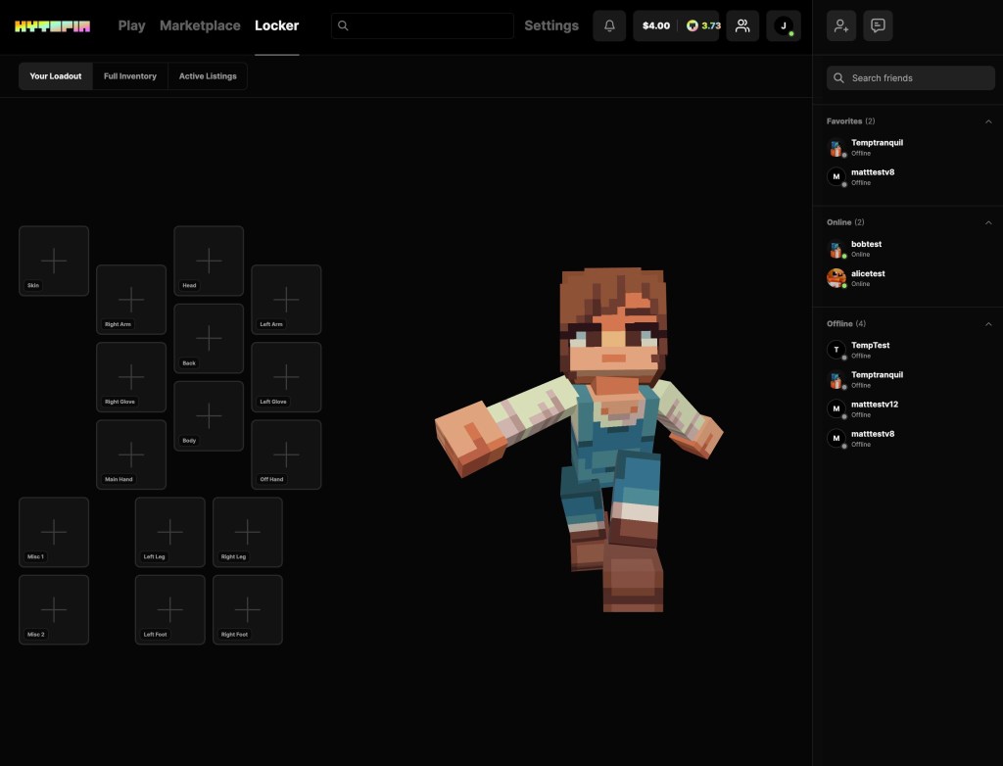The image size is (1003, 766).
Task: Click the notifications bell icon
Action: tap(609, 25)
